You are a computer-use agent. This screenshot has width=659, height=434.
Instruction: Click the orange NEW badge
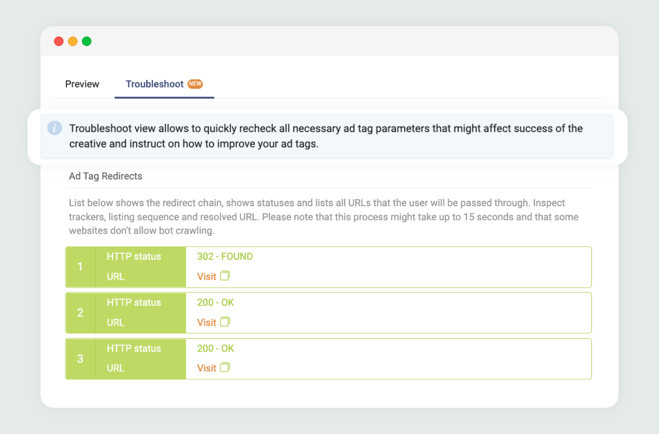pos(195,84)
